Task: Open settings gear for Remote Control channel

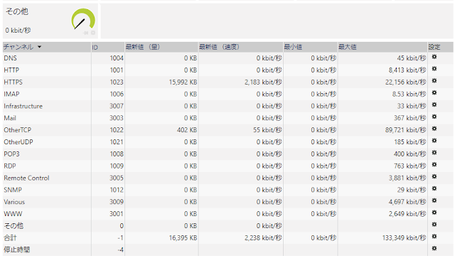Action: coord(434,176)
